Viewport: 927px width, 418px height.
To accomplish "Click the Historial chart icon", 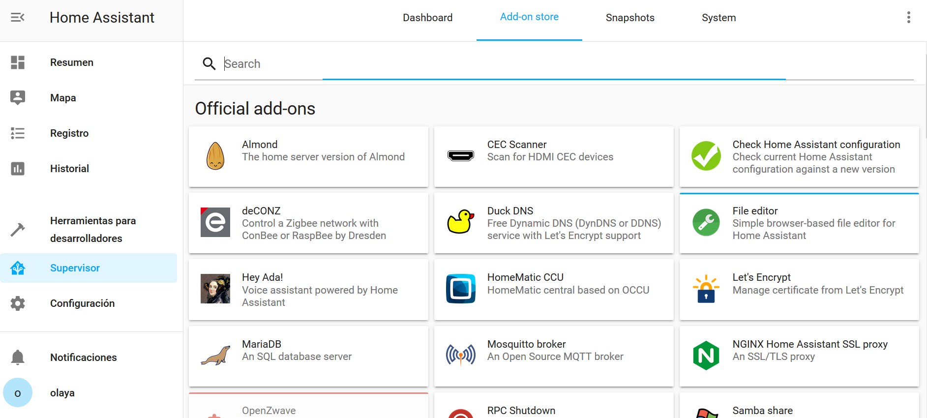I will pyautogui.click(x=18, y=169).
